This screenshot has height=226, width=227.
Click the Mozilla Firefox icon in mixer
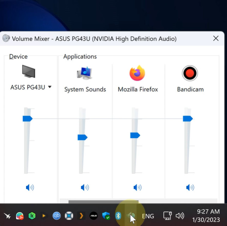tap(137, 73)
